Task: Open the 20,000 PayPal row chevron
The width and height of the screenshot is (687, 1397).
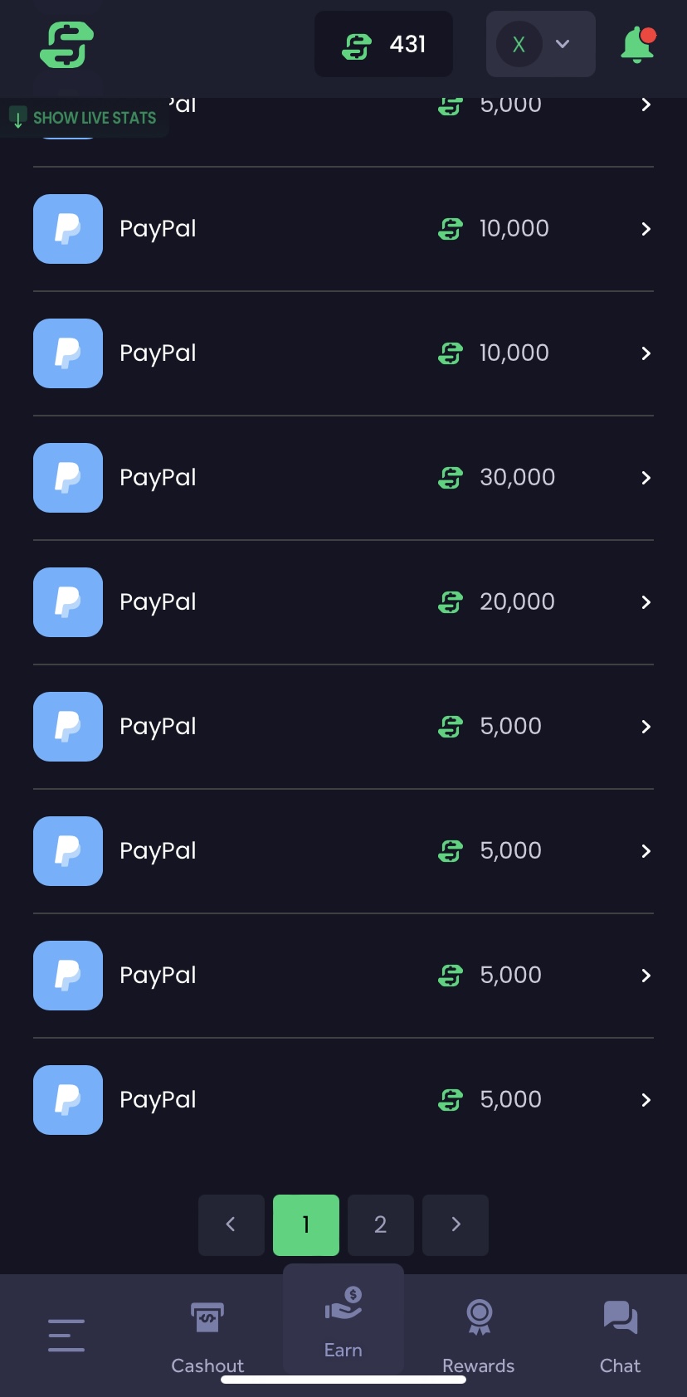Action: (x=646, y=602)
